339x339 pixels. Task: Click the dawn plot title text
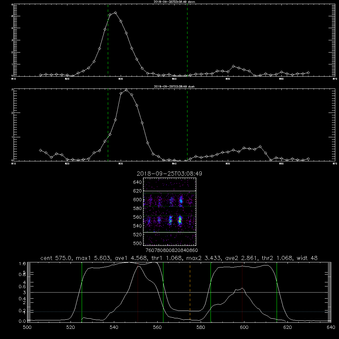[175, 2]
